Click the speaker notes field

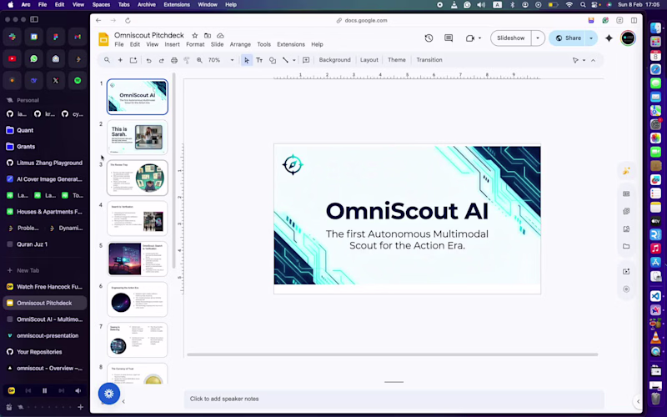(x=394, y=399)
